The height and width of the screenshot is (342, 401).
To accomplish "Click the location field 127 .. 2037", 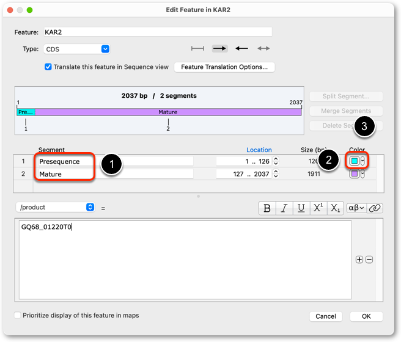I will tap(244, 174).
